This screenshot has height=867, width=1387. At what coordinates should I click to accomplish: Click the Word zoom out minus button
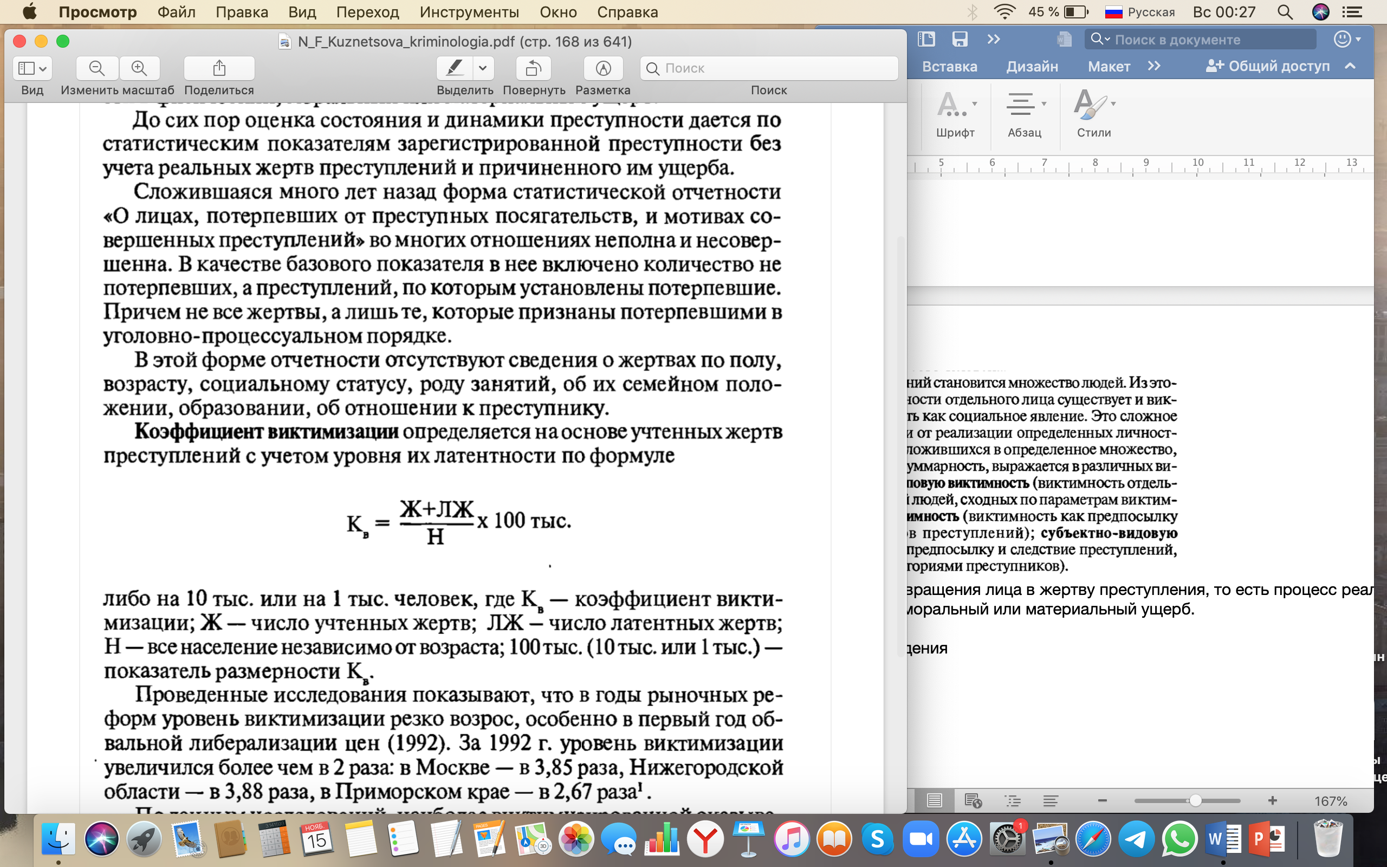[1102, 800]
